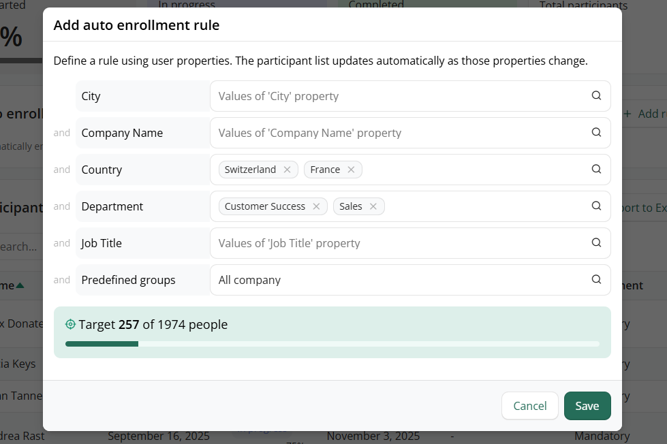667x444 pixels.
Task: Remove the France country tag
Action: pyautogui.click(x=351, y=170)
